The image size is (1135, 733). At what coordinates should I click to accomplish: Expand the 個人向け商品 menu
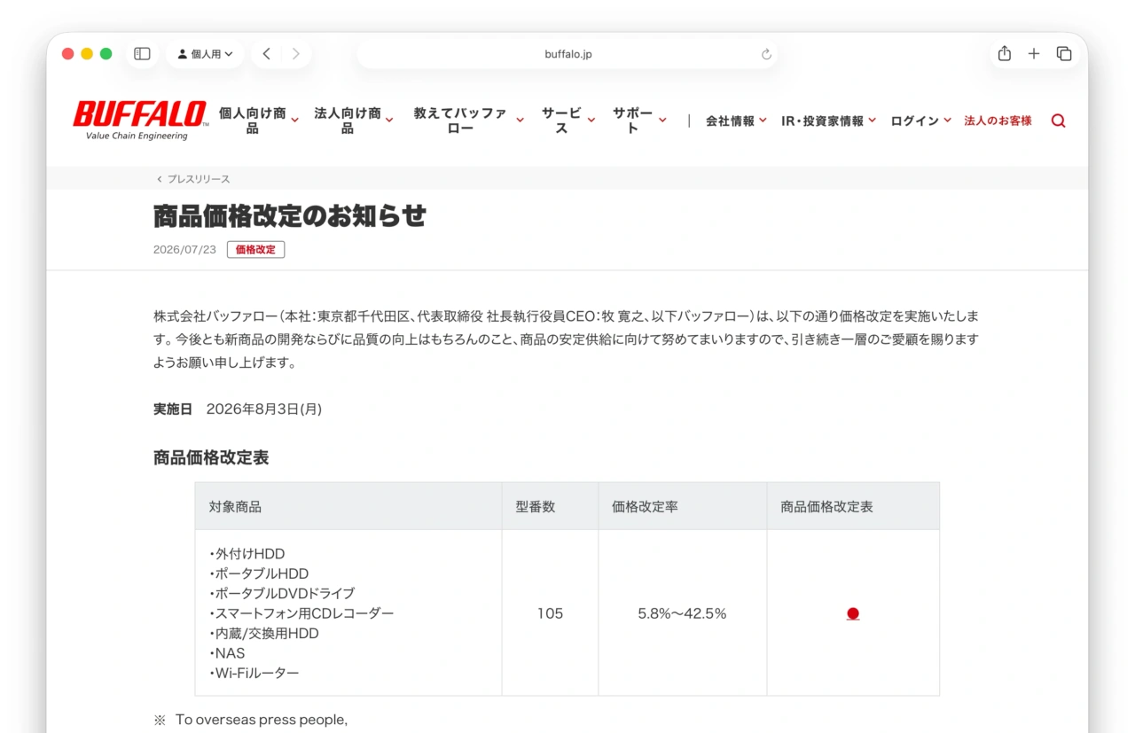258,121
